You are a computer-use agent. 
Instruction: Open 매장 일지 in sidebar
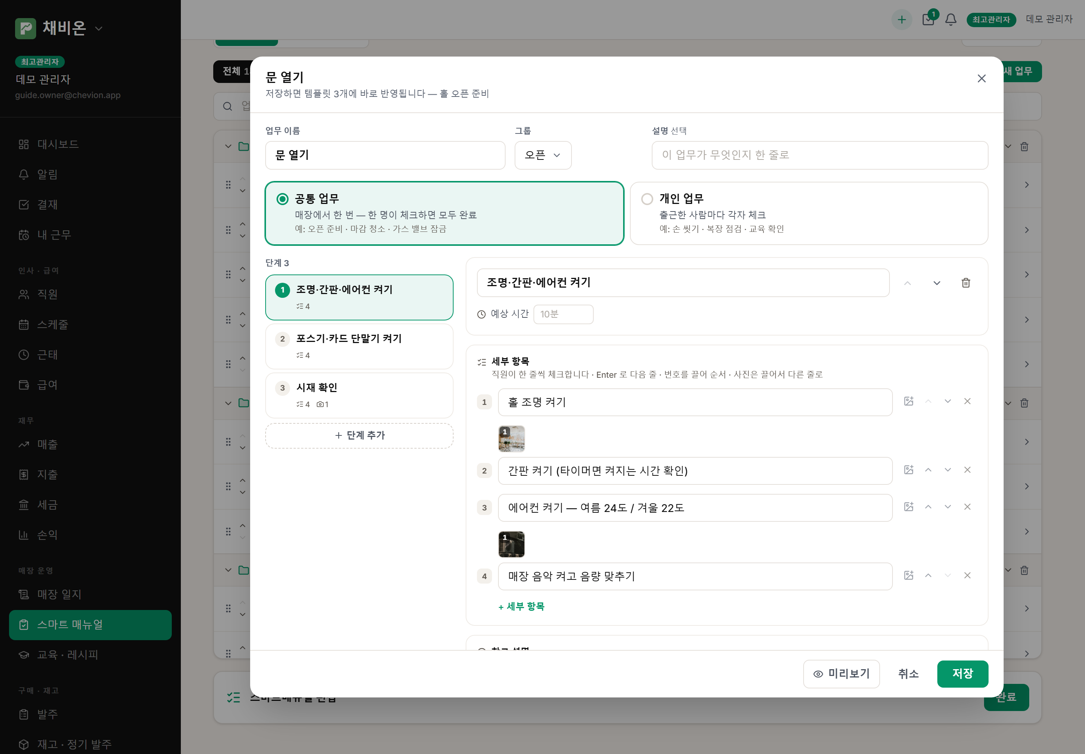pos(90,594)
